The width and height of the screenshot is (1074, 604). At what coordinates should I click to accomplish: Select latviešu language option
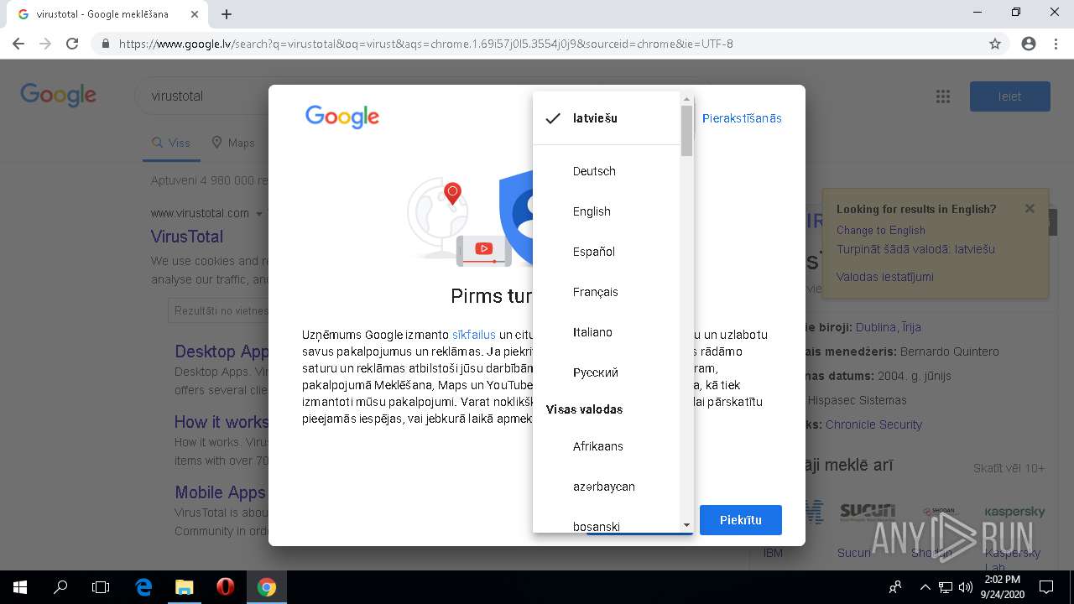point(607,118)
